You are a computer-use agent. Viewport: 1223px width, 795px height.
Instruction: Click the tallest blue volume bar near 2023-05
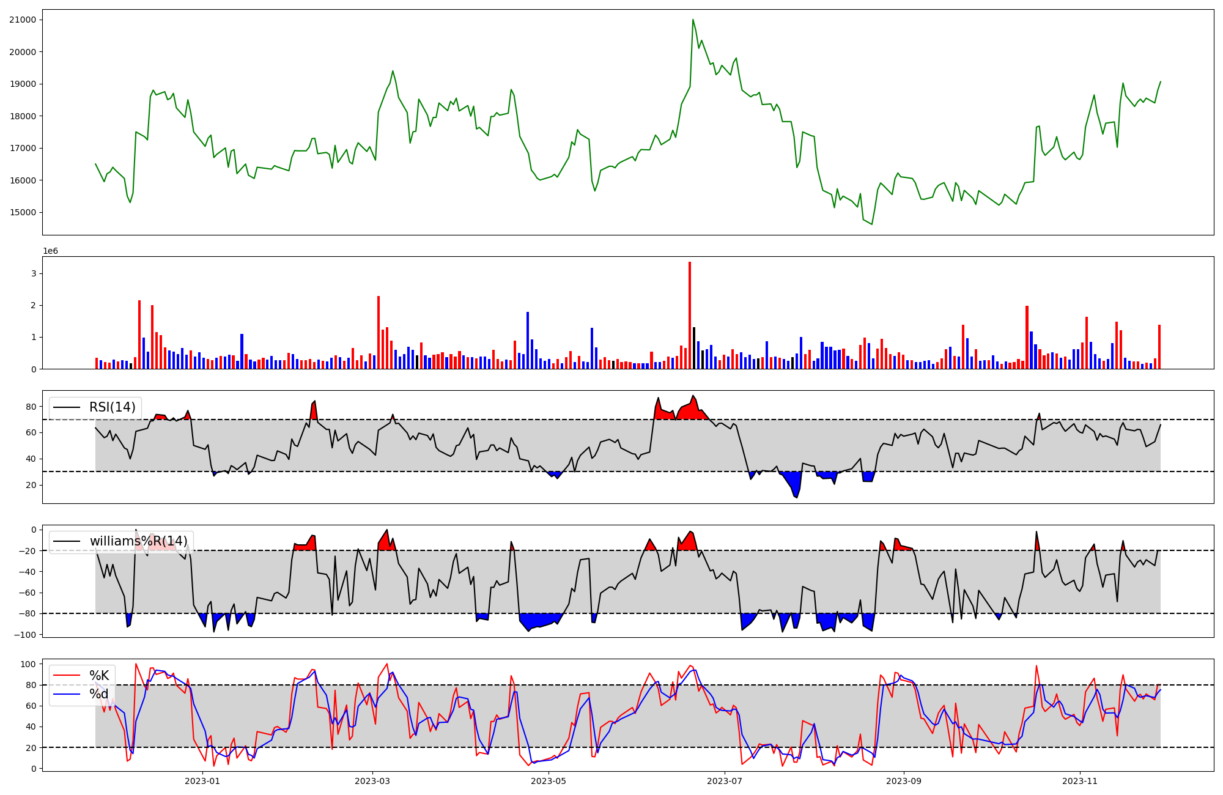528,340
